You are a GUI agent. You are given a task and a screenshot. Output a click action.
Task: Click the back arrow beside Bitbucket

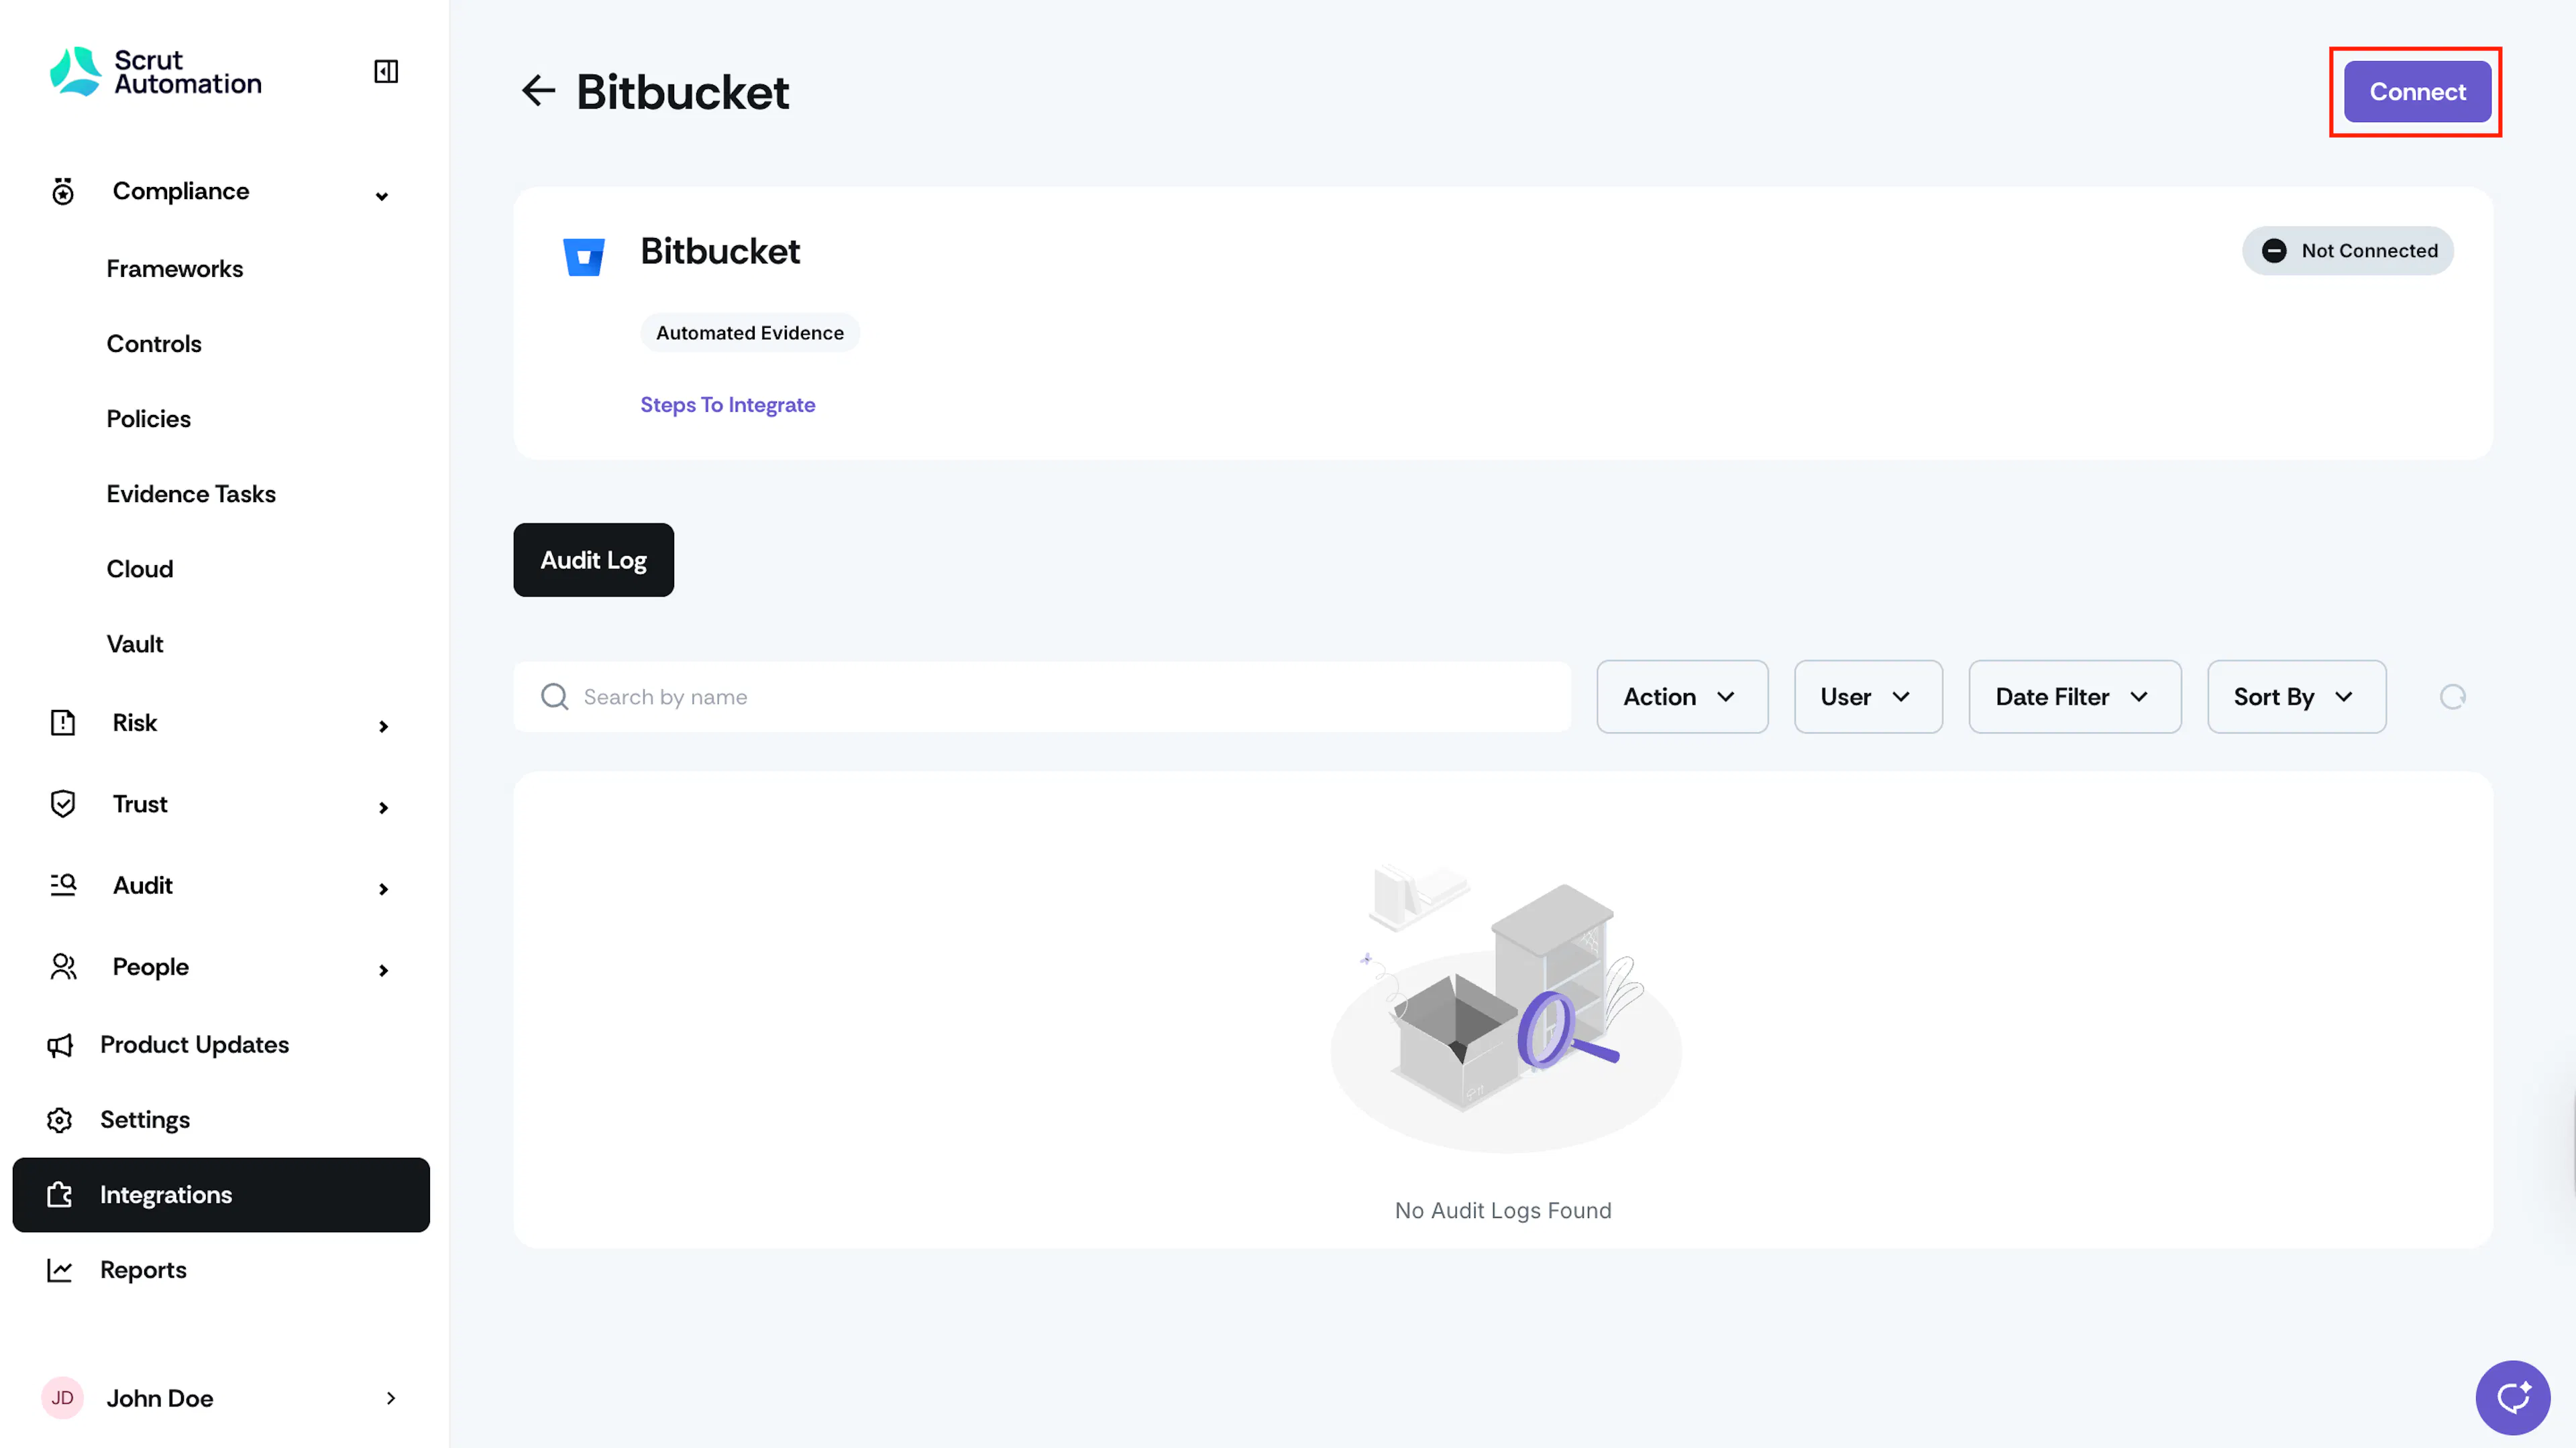538,91
